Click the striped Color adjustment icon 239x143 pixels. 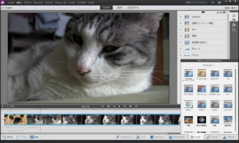click(187, 29)
